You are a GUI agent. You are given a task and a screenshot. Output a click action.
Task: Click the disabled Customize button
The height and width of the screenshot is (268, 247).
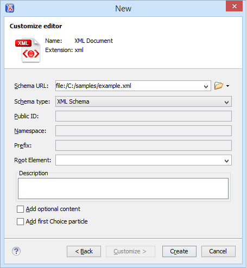pyautogui.click(x=130, y=251)
